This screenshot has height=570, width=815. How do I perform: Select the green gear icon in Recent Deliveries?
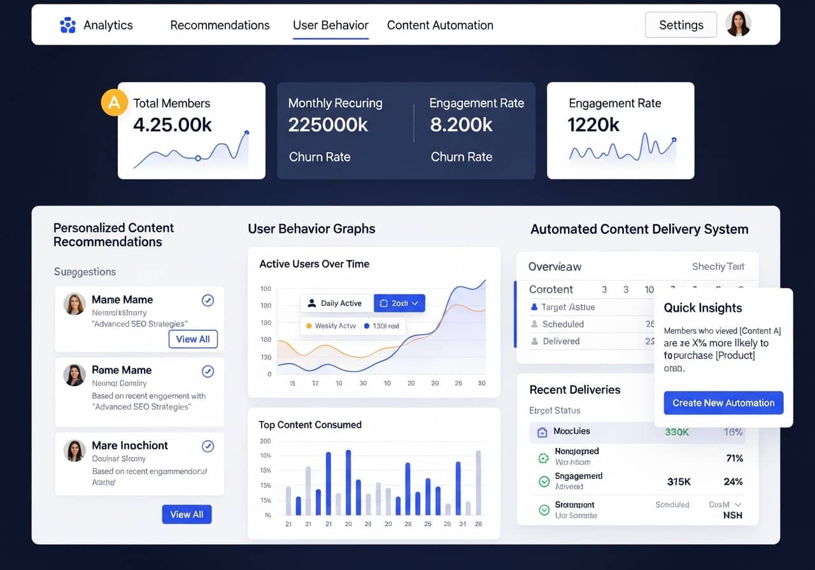pos(544,457)
